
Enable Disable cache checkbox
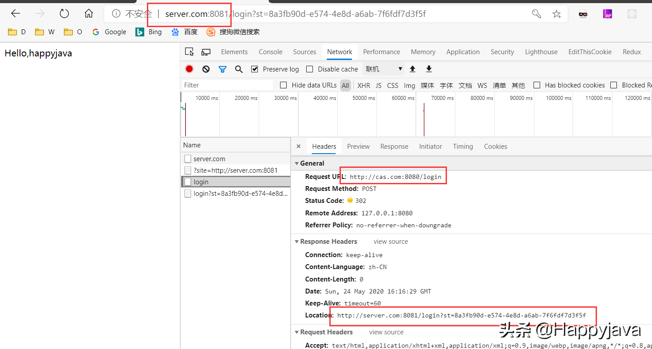(x=310, y=69)
